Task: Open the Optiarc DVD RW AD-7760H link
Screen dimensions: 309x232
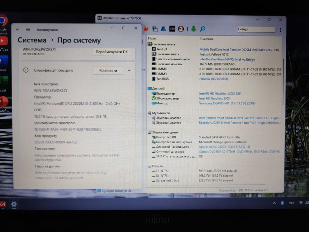Action: [x=239, y=152]
